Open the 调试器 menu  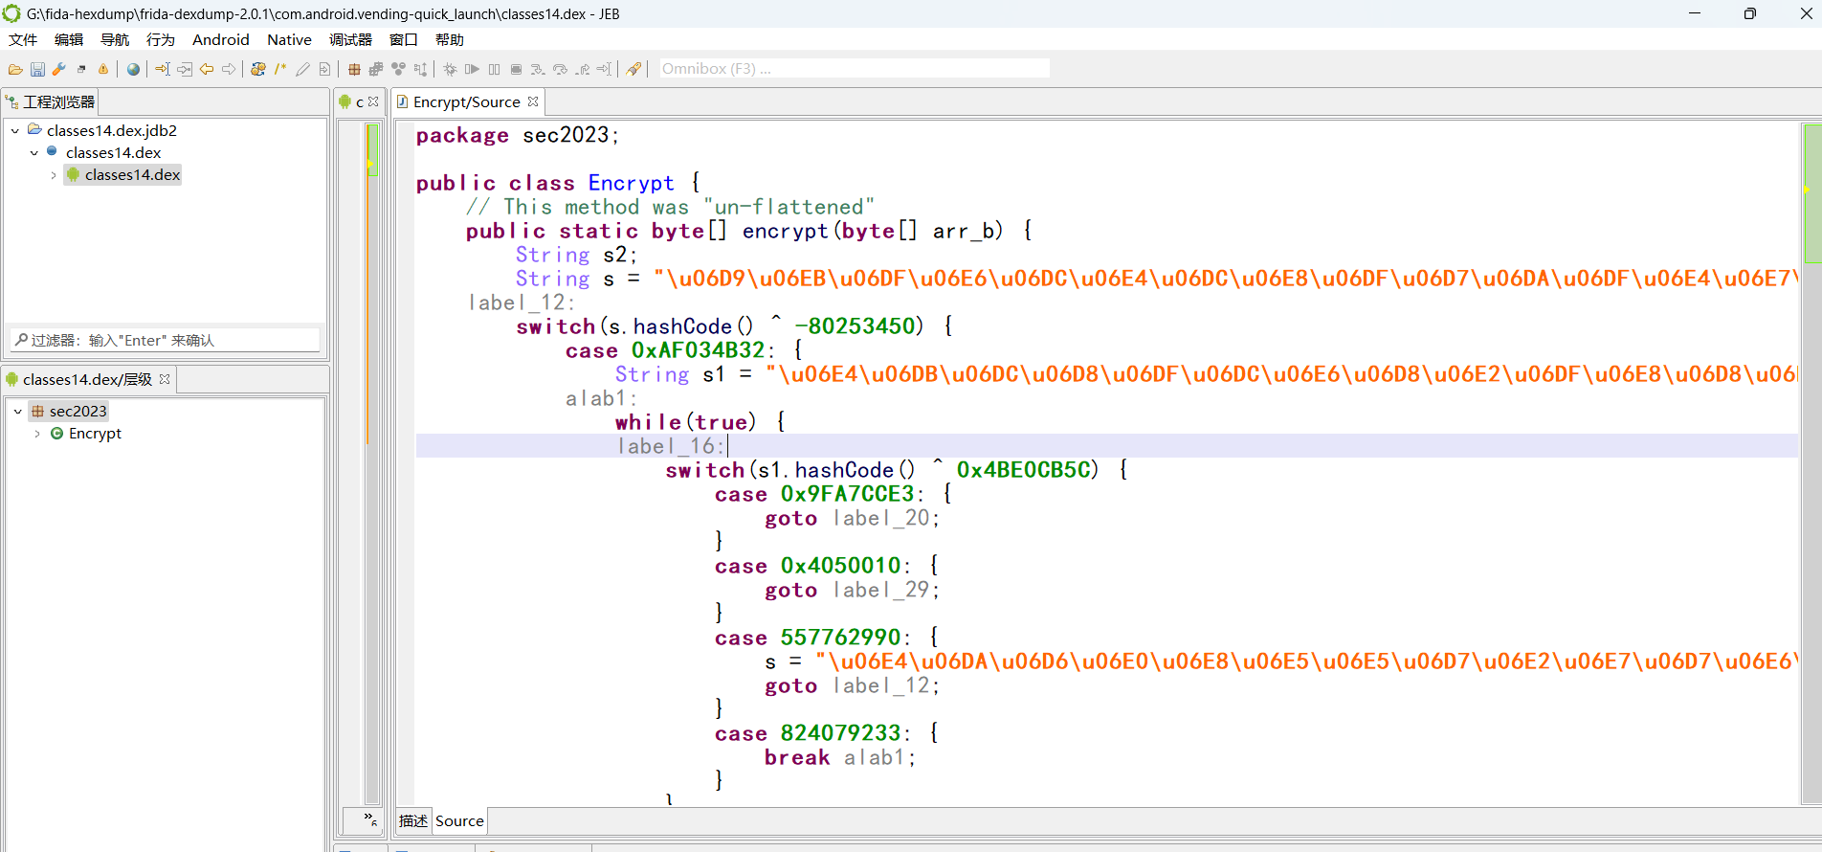point(350,39)
